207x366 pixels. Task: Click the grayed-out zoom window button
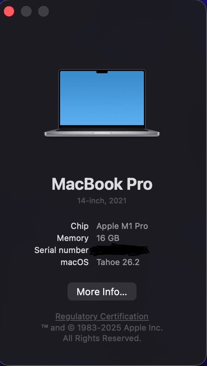coord(43,11)
